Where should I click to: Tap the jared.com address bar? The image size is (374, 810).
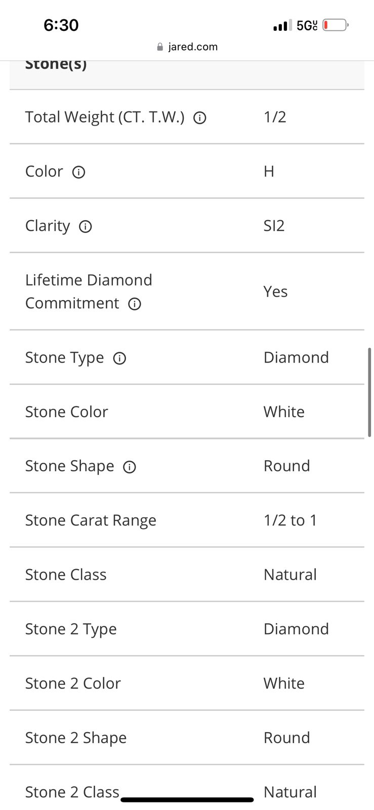[x=187, y=47]
